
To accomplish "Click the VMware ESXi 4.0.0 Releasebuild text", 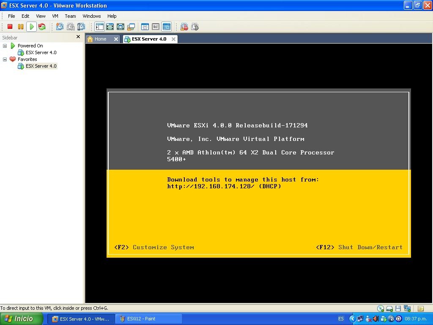I will [x=237, y=125].
